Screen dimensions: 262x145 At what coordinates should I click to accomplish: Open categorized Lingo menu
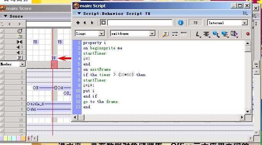pyautogui.click(x=207, y=34)
